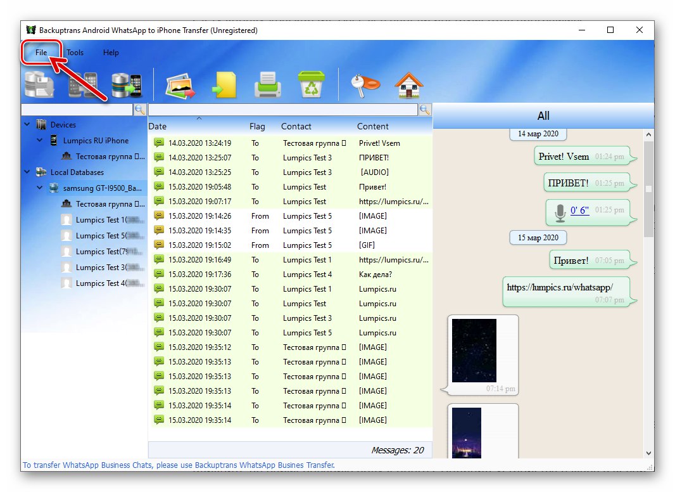Click message icon of 15.03.2020 19:14:26 row

[159, 216]
